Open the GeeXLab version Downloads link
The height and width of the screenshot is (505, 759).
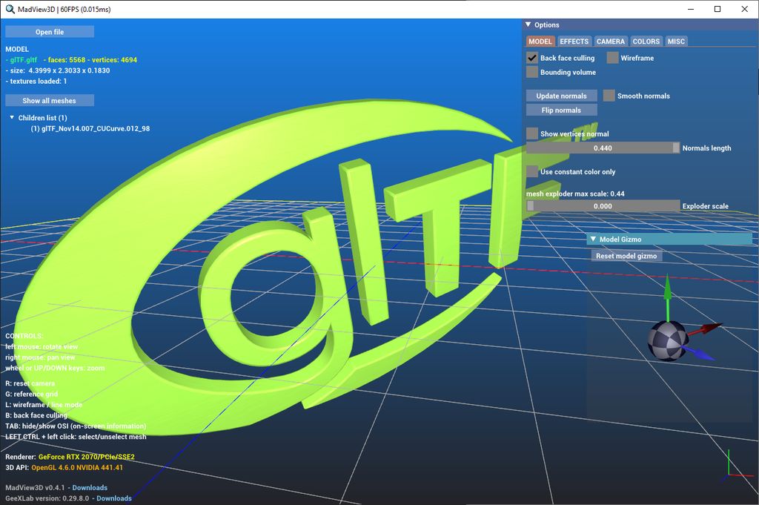(114, 498)
